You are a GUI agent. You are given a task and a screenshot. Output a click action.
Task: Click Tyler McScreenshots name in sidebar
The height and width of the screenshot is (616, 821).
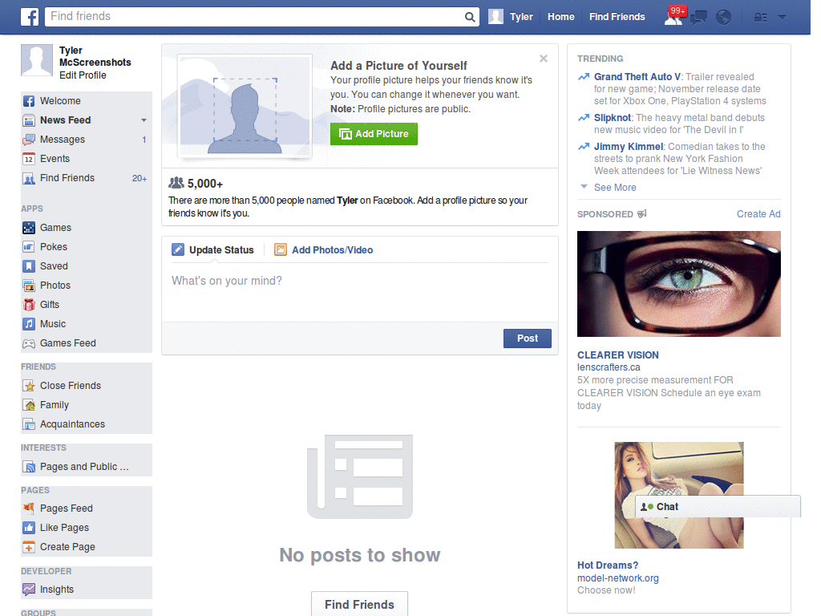(x=95, y=57)
